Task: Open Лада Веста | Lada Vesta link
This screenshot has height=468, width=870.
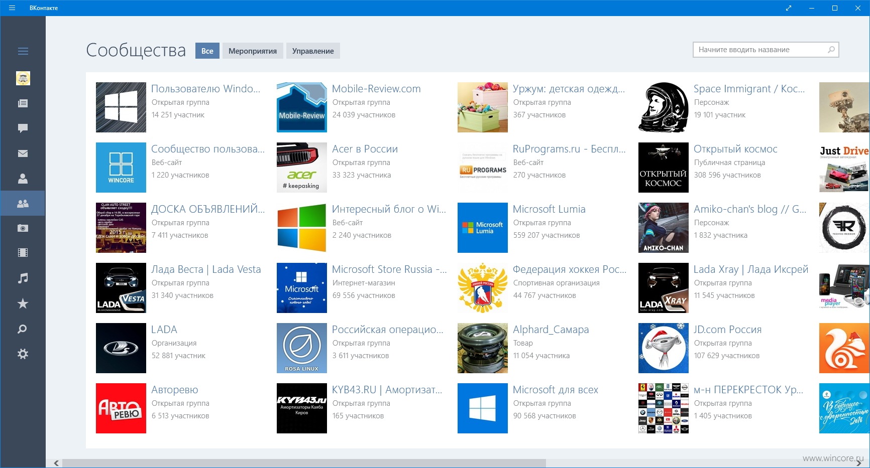Action: coord(206,269)
